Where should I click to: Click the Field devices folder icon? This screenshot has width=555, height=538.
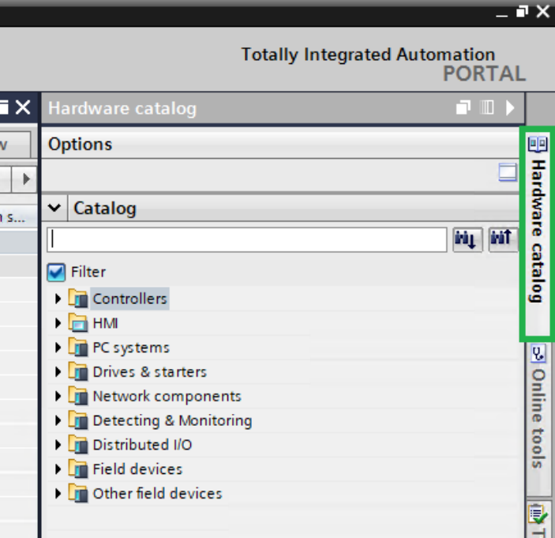(x=77, y=468)
